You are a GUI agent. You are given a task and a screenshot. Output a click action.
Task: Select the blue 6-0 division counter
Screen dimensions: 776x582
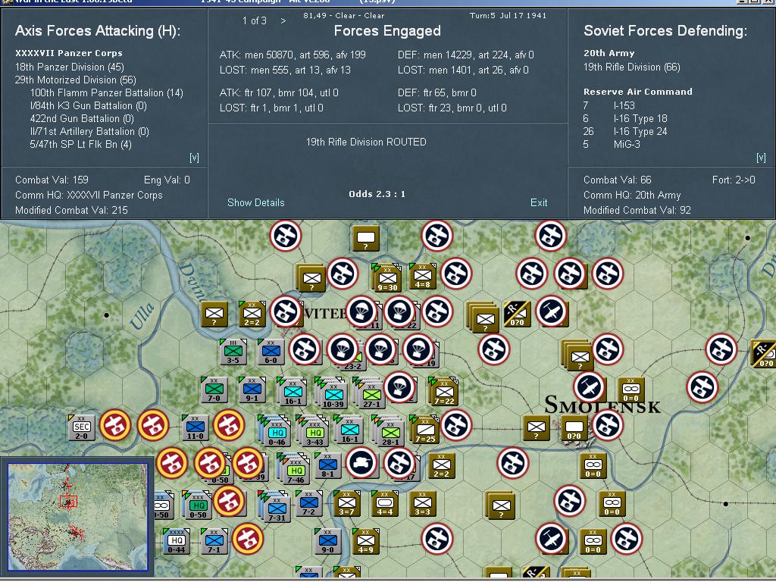(x=271, y=352)
